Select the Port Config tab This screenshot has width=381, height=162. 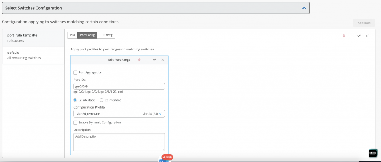[x=87, y=35]
